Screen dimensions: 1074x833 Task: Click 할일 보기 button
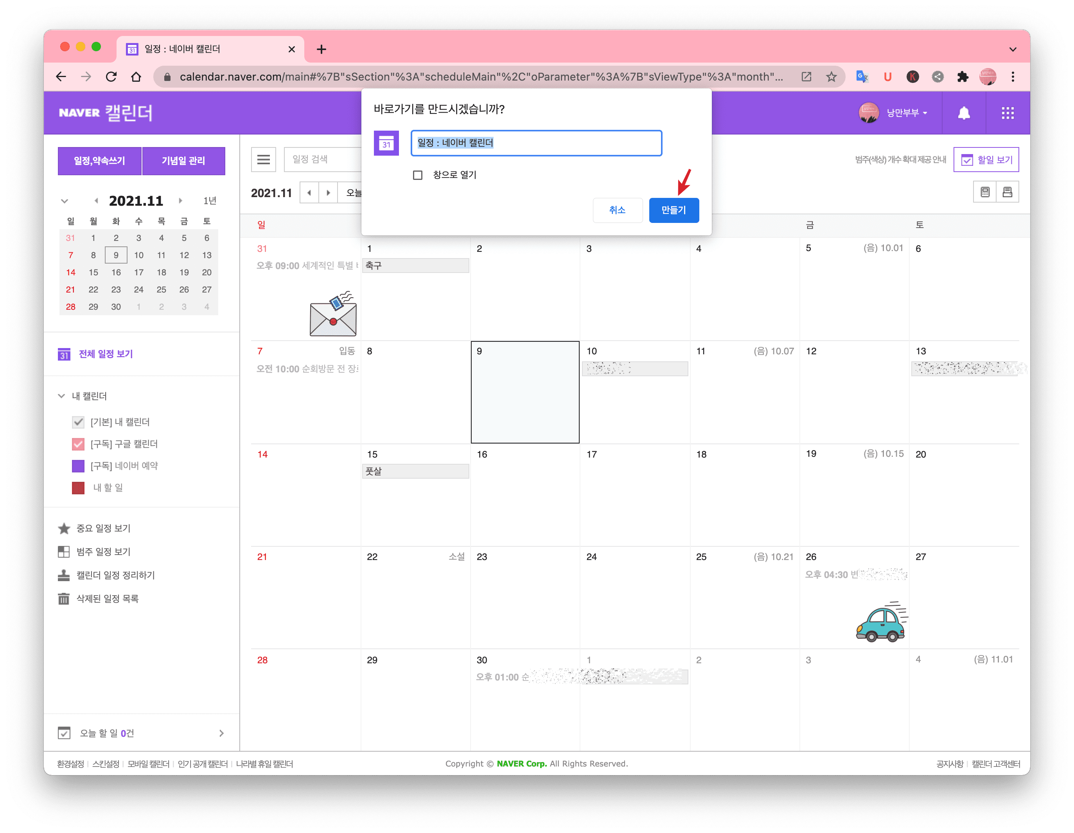point(986,160)
